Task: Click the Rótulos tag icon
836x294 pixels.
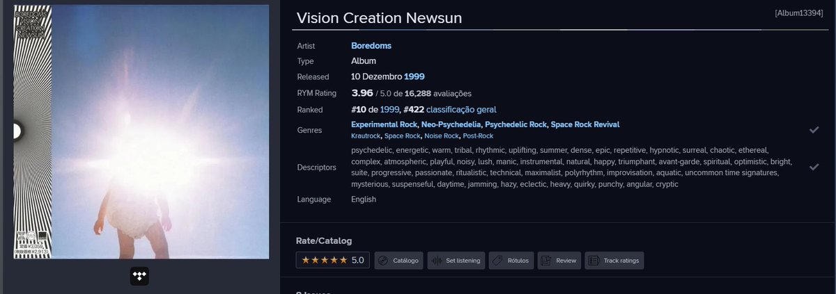Action: (x=497, y=261)
